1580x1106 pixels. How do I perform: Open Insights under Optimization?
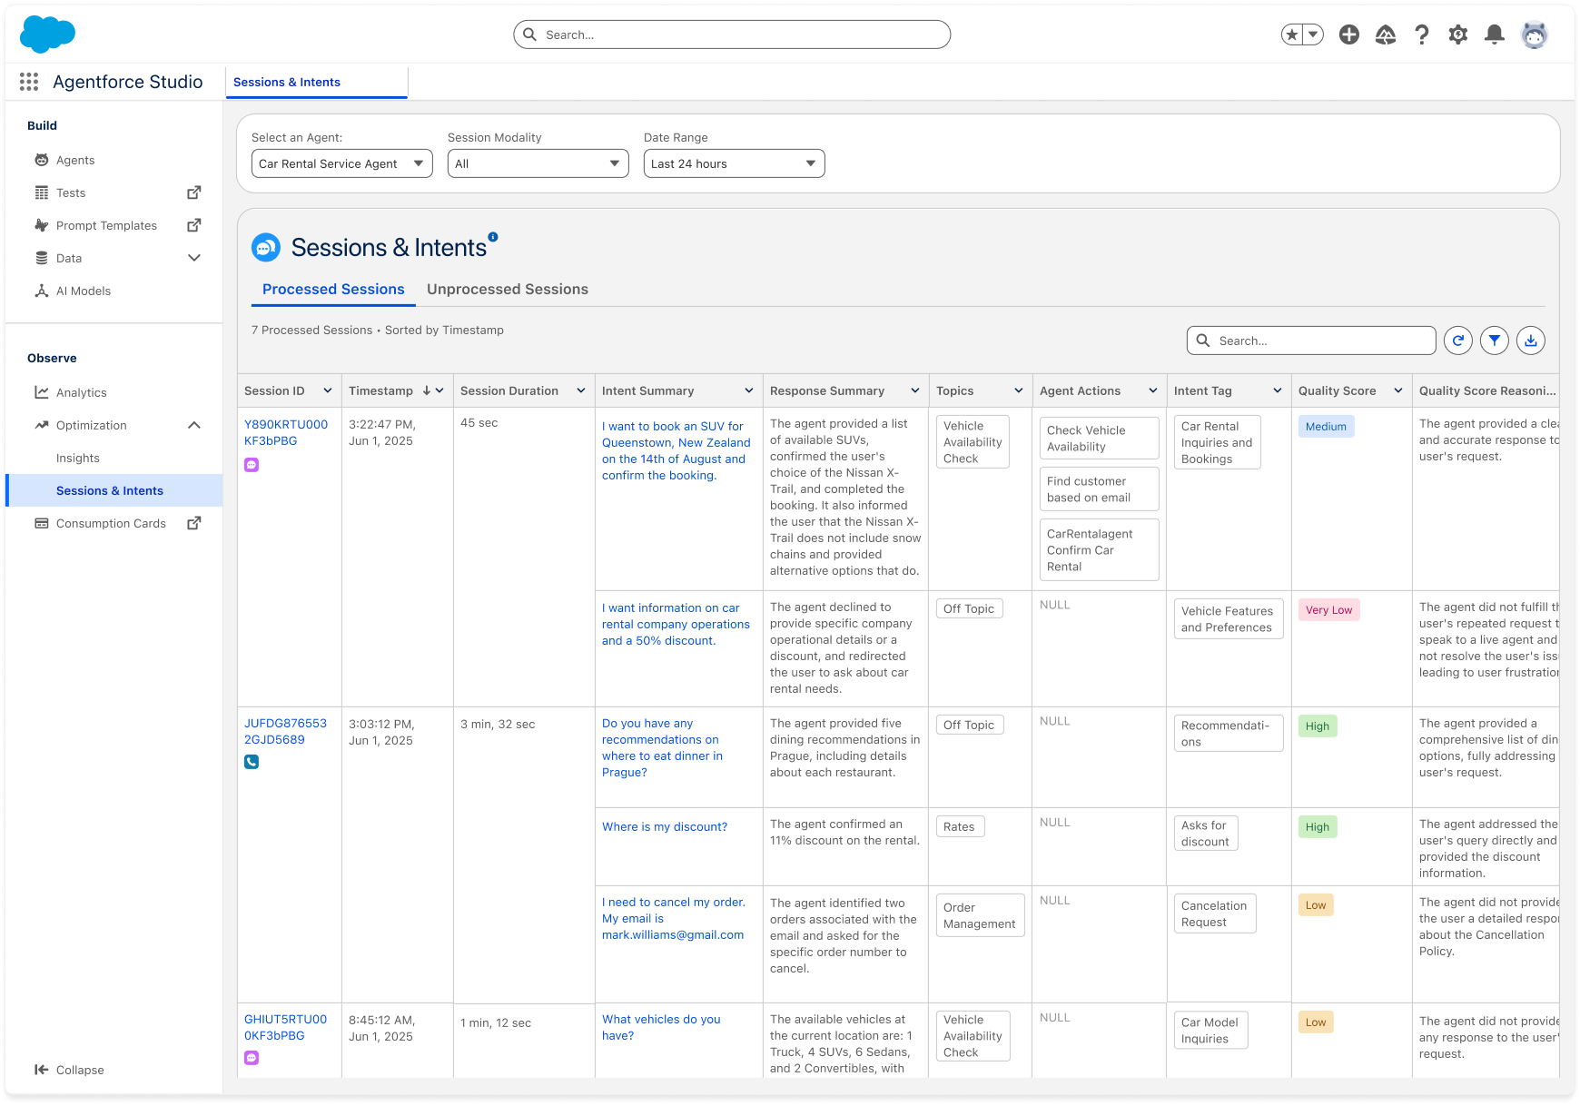click(x=78, y=458)
